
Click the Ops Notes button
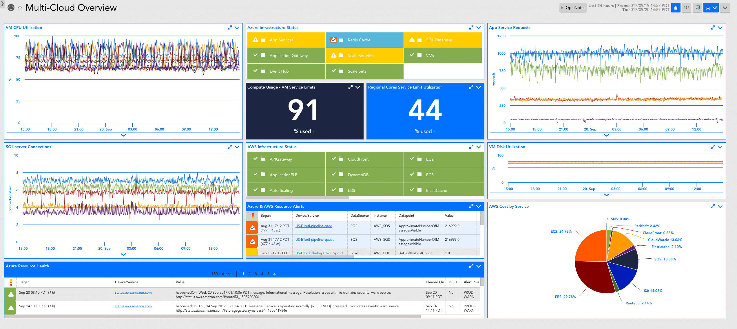(573, 8)
